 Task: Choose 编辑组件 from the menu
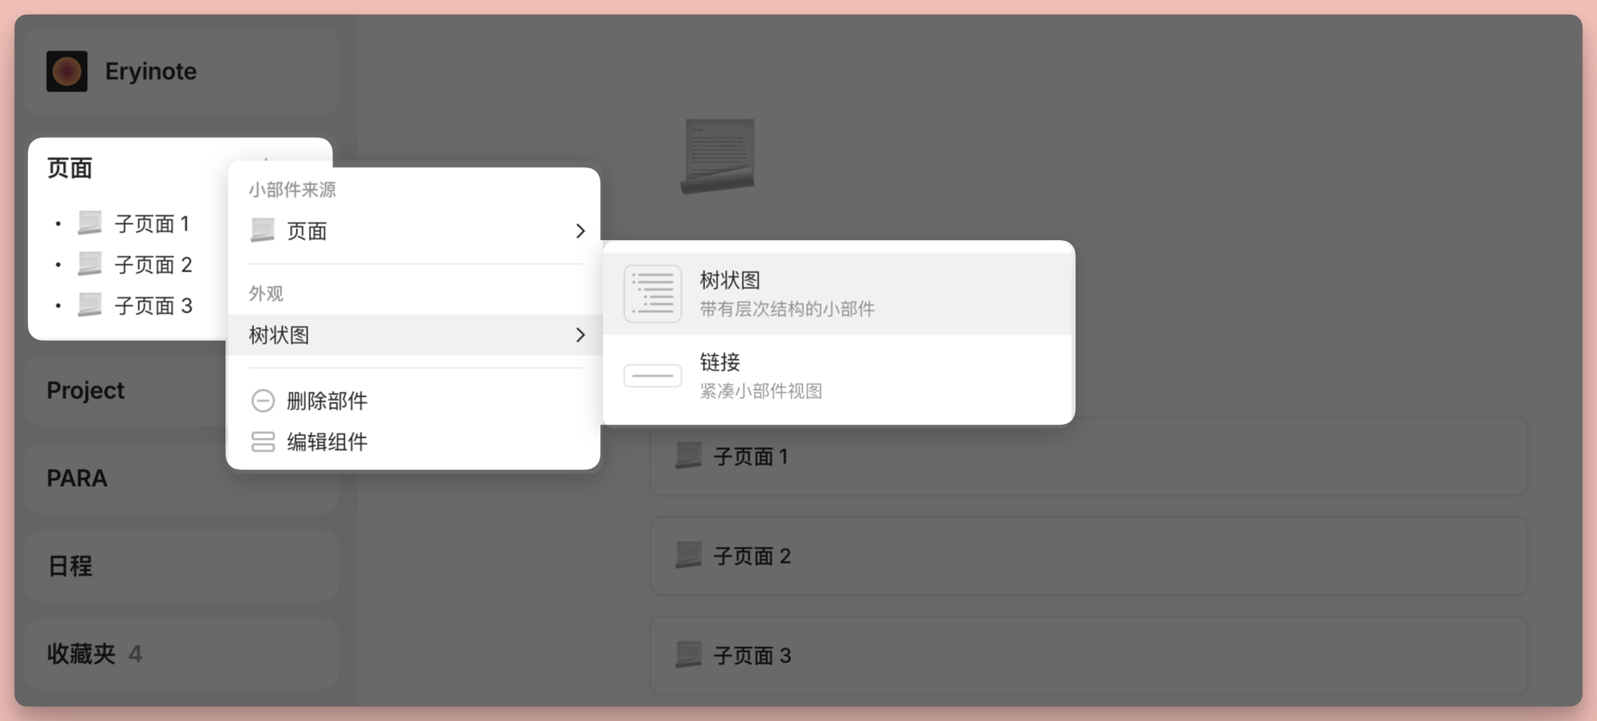pos(414,441)
